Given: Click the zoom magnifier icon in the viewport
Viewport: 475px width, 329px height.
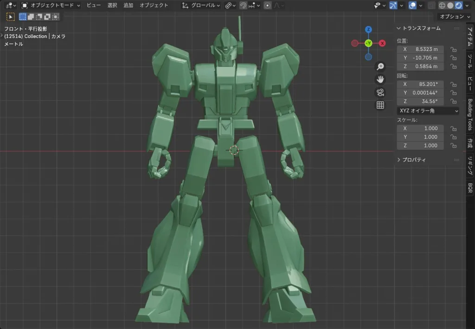Looking at the screenshot, I should pyautogui.click(x=380, y=66).
